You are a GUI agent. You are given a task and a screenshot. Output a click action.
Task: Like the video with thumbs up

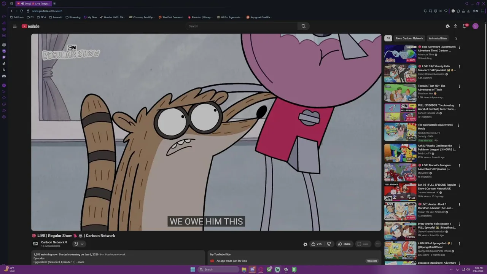(316, 244)
